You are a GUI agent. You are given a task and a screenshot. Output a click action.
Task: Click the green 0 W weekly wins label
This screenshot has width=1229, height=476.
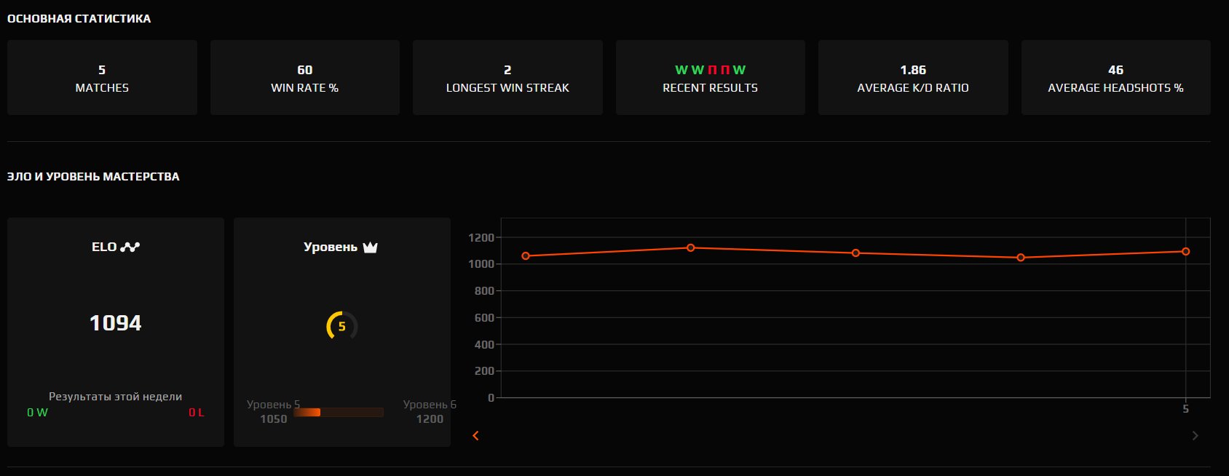[37, 413]
